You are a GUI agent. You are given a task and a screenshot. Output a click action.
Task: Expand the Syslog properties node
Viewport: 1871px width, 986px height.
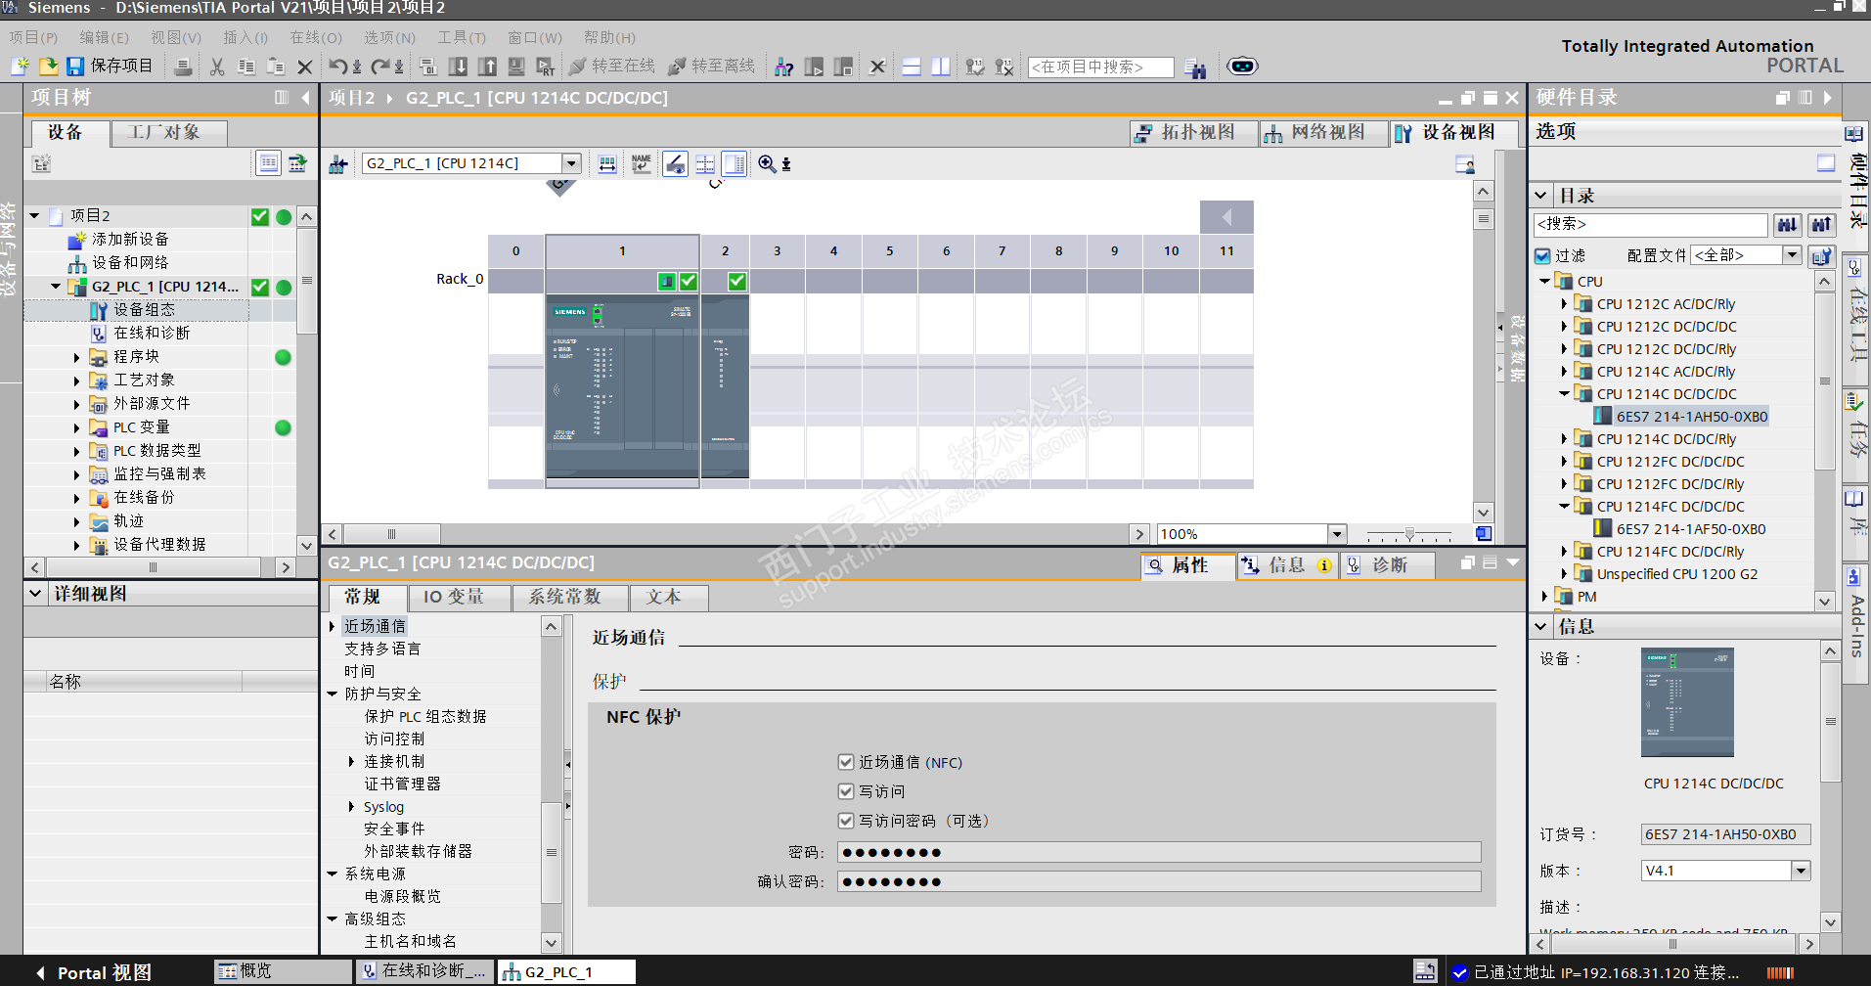tap(352, 807)
